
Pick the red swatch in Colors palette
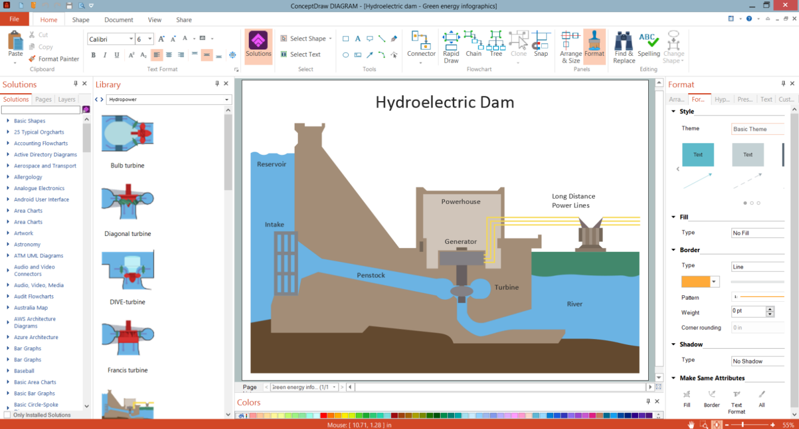[x=323, y=416]
